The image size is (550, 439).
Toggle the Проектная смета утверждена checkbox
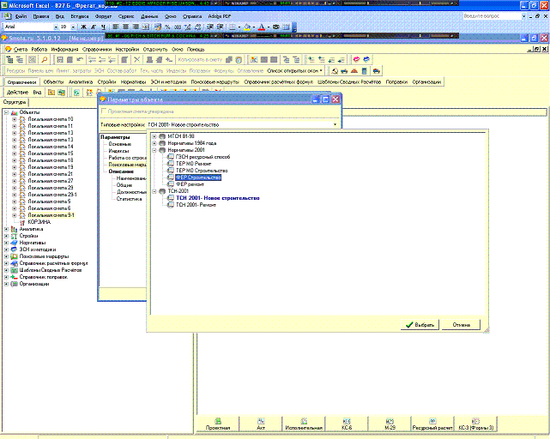click(x=104, y=111)
